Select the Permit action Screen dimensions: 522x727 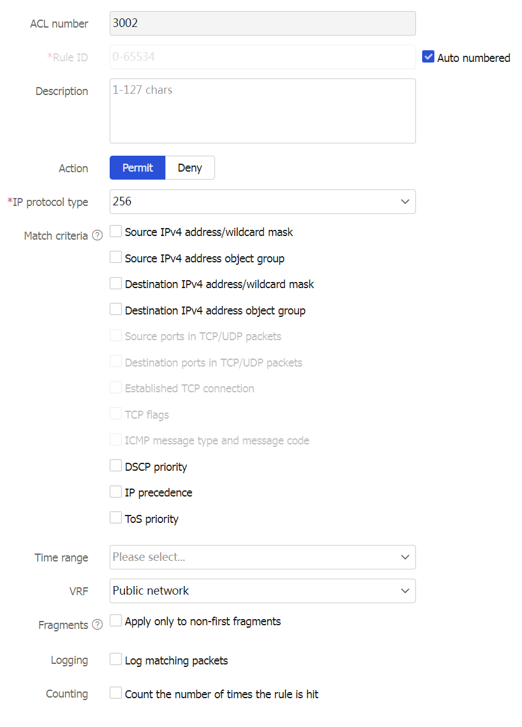click(x=137, y=168)
